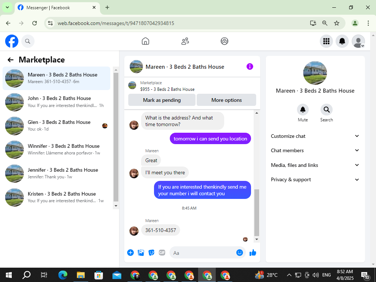Expand the Chat members section
The image size is (376, 282).
(x=315, y=150)
